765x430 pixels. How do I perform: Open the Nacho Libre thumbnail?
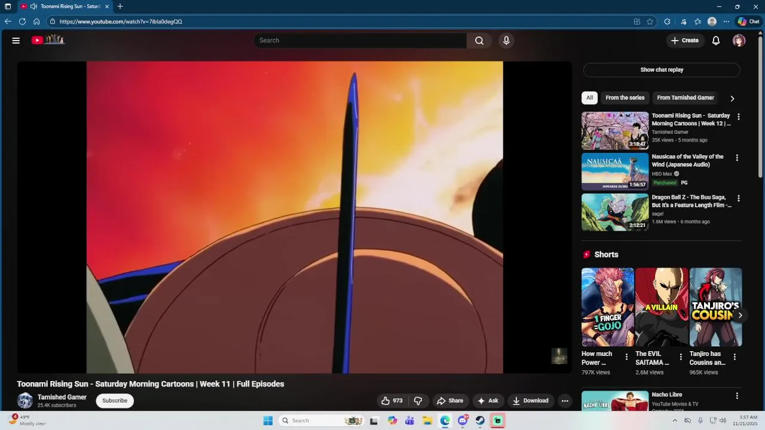pos(615,401)
